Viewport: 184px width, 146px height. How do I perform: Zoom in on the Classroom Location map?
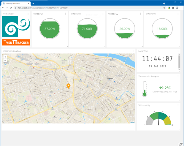(5, 57)
